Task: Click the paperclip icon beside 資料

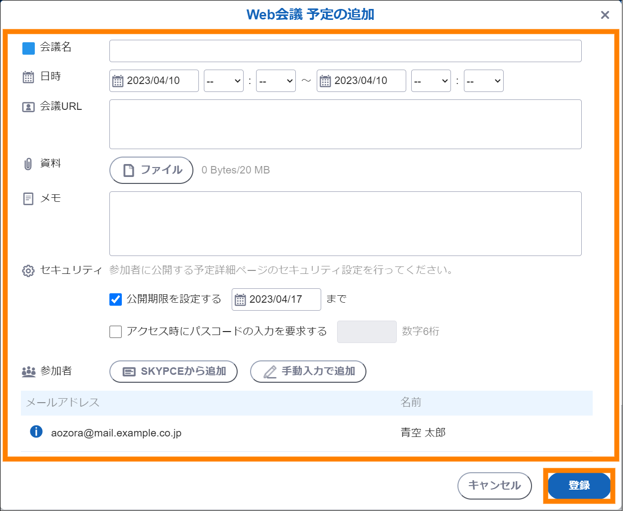Action: pos(28,164)
